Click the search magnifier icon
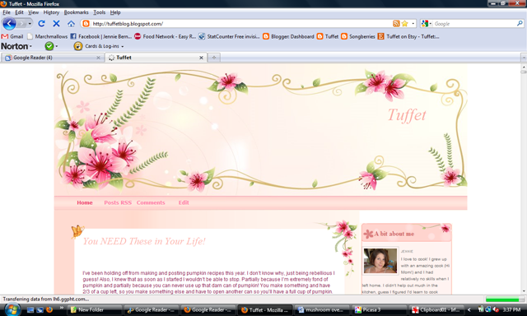The height and width of the screenshot is (316, 527). coord(520,24)
